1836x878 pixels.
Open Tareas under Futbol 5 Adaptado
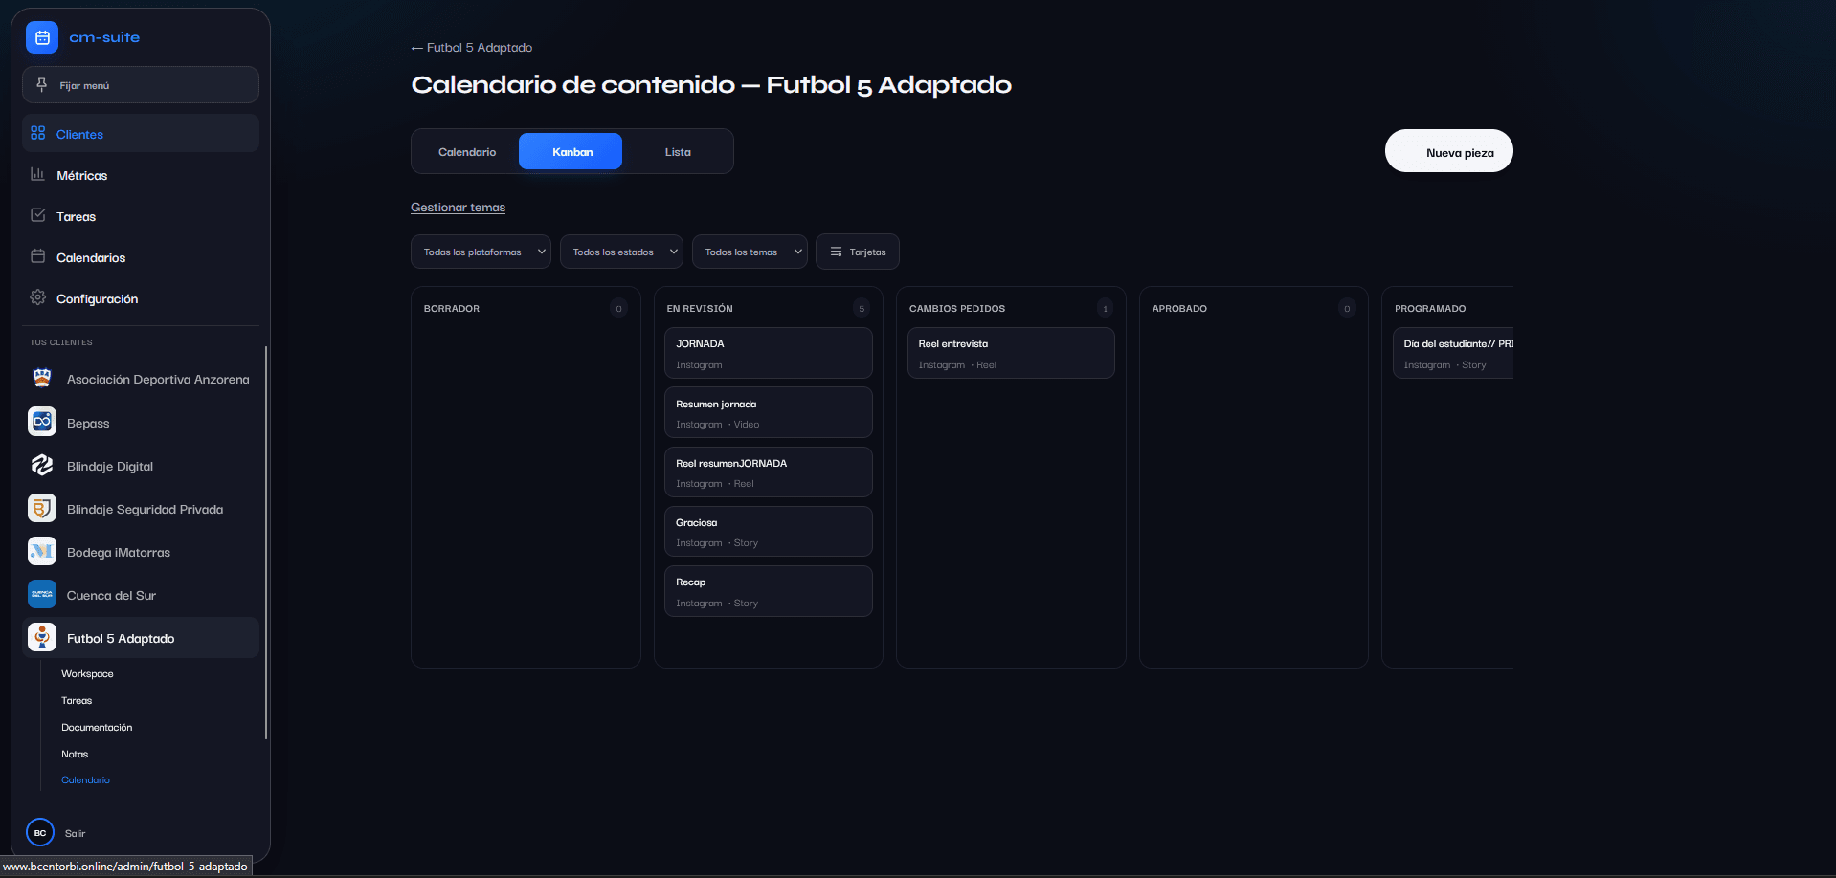77,700
